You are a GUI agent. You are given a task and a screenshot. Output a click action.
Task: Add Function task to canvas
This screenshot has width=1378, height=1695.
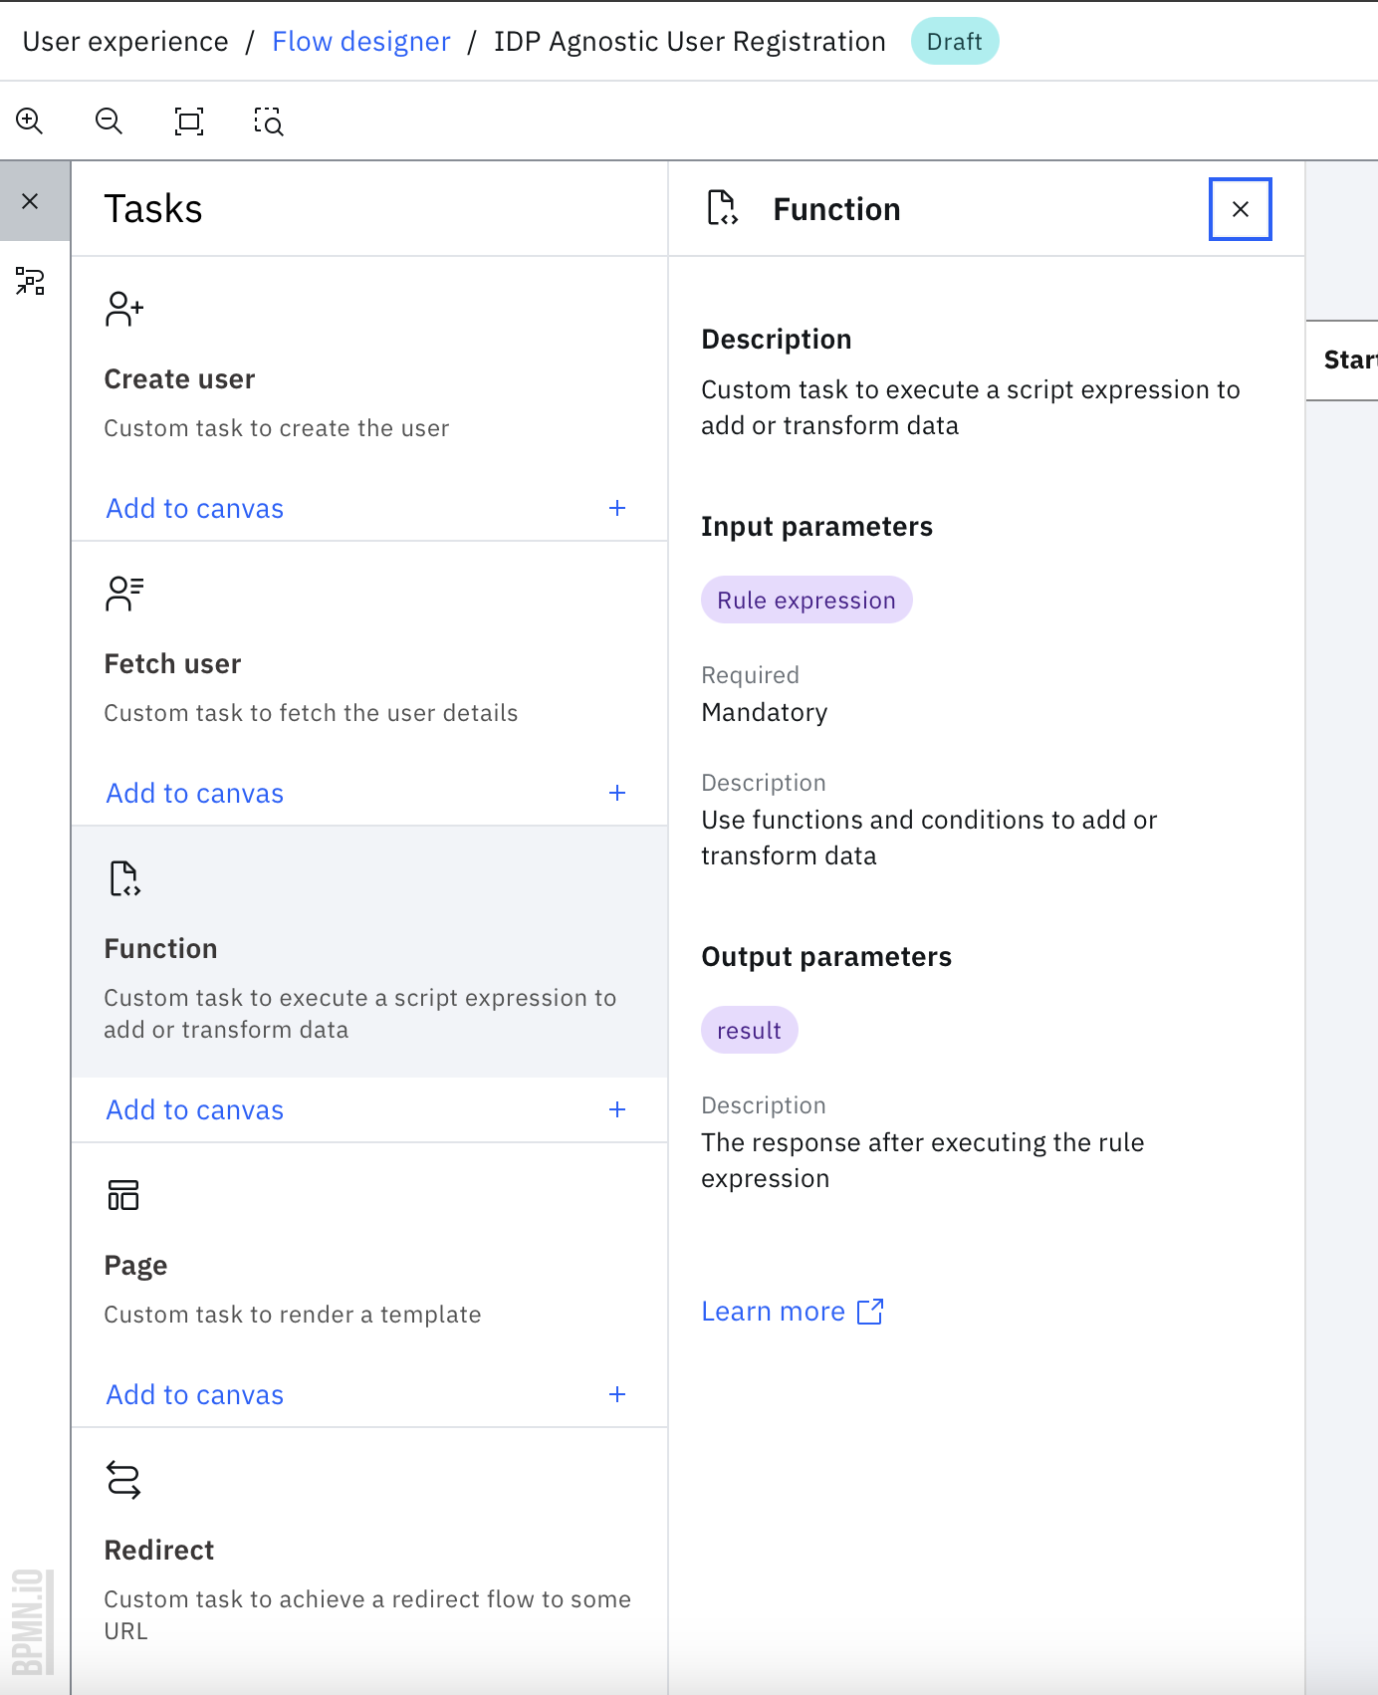[x=195, y=1110]
